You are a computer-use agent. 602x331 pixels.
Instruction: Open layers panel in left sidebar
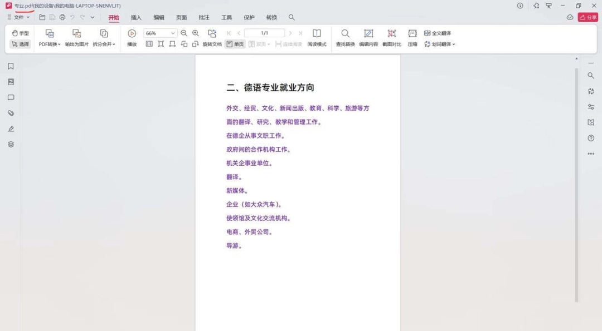[x=11, y=145]
